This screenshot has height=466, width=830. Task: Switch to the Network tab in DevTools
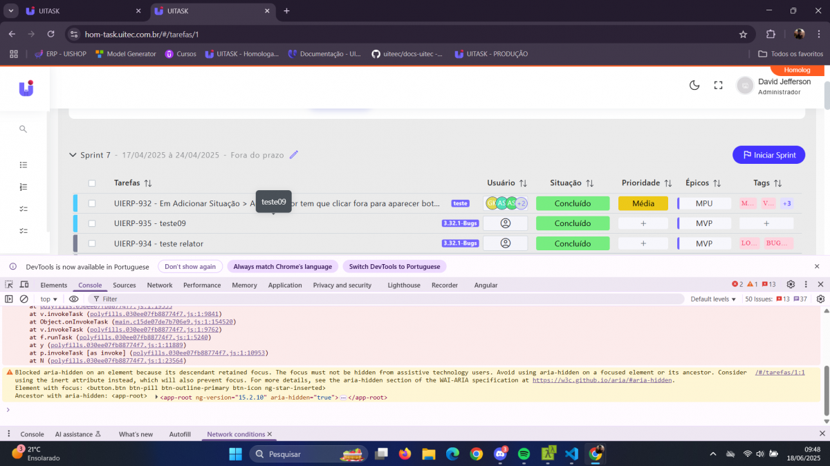(x=159, y=285)
